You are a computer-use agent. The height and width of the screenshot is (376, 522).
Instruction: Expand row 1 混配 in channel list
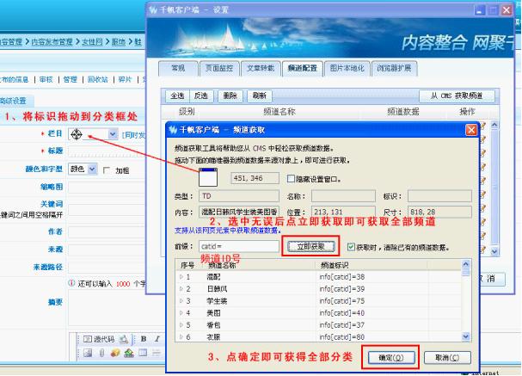click(x=181, y=277)
